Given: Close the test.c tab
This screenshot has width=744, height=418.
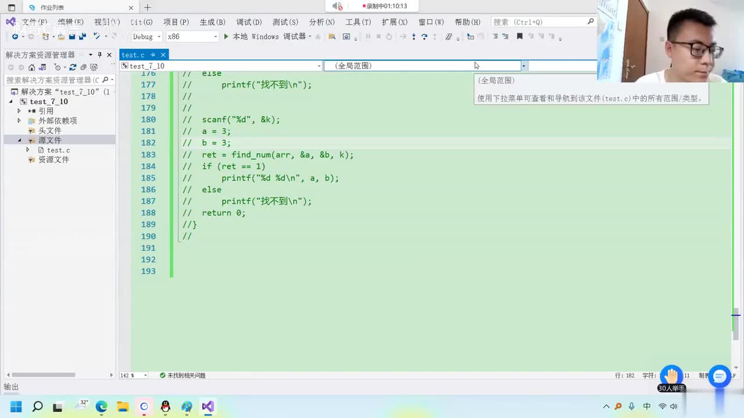Looking at the screenshot, I should [163, 55].
